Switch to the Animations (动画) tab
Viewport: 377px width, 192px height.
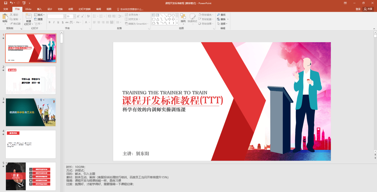click(x=71, y=9)
